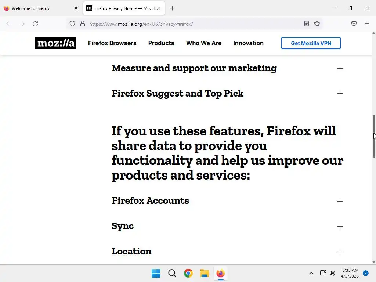Click the Get Mozilla VPN button
Image resolution: width=376 pixels, height=282 pixels.
coord(311,43)
